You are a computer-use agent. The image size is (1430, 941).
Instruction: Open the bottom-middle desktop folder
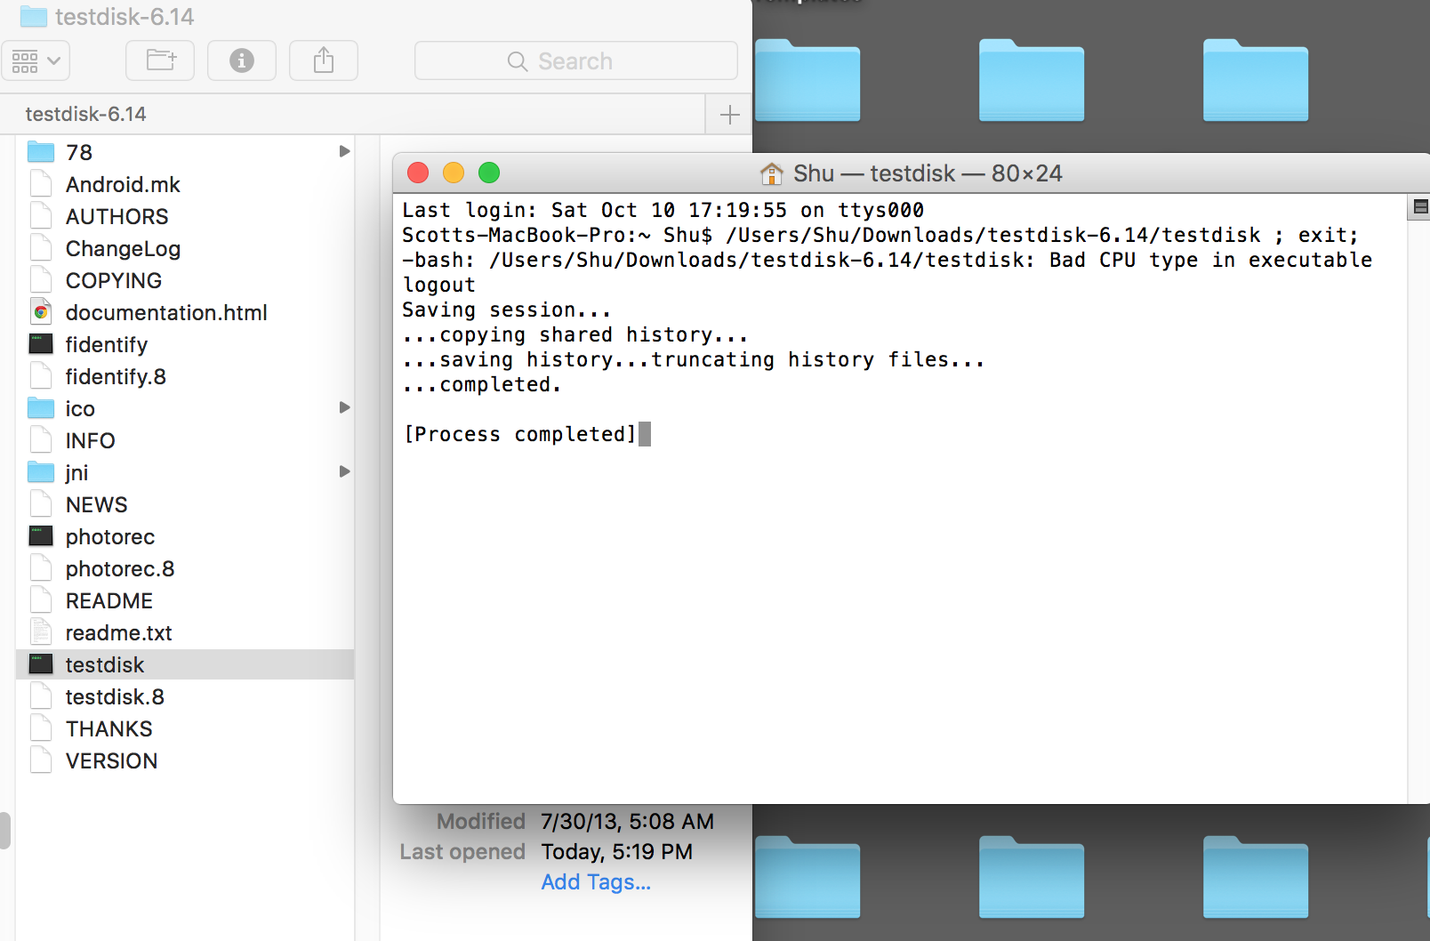click(1032, 877)
